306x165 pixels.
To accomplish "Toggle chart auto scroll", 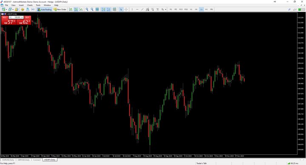I will pyautogui.click(x=103, y=9).
